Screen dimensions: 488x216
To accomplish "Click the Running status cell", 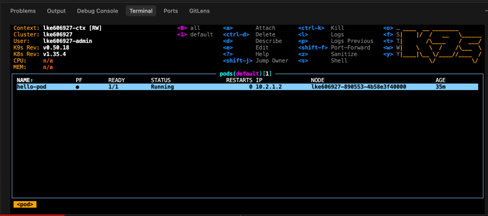I will tap(163, 87).
